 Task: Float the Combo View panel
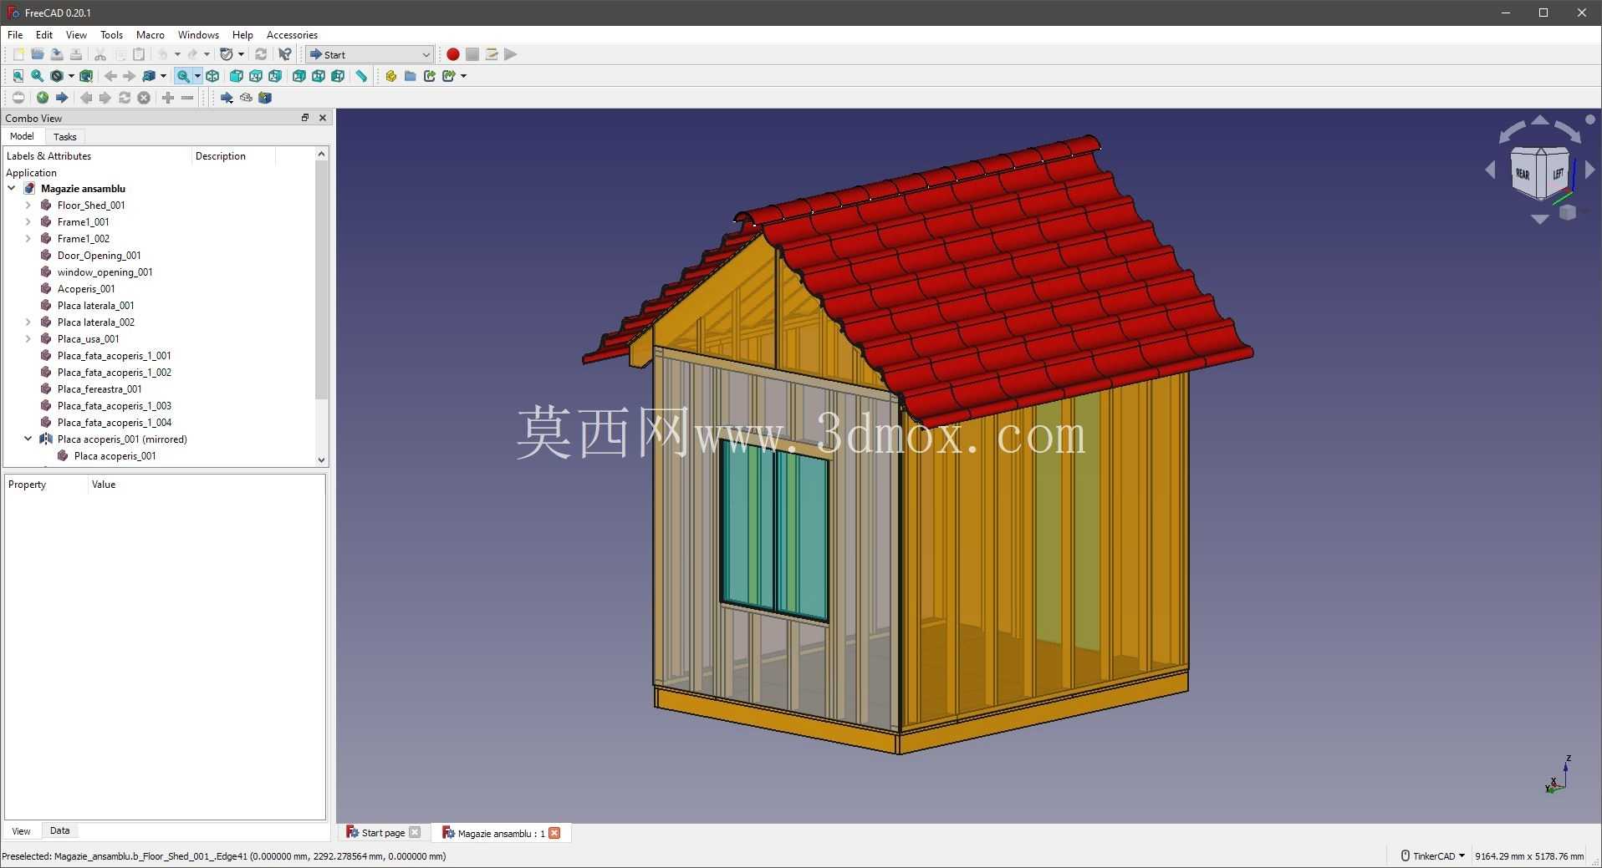pos(305,118)
